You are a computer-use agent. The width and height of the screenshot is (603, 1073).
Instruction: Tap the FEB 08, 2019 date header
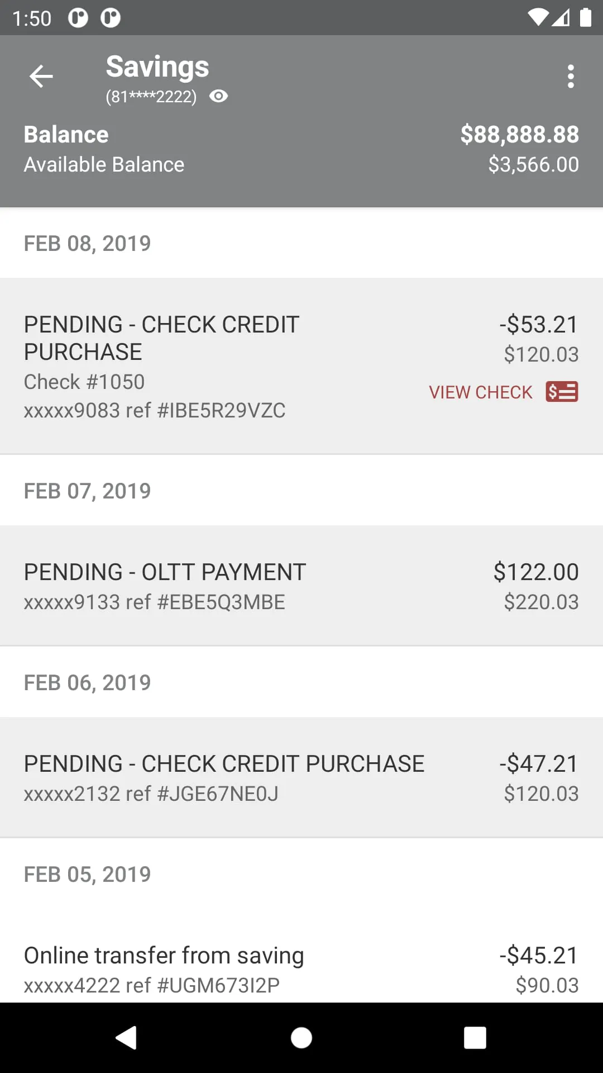[x=87, y=244]
